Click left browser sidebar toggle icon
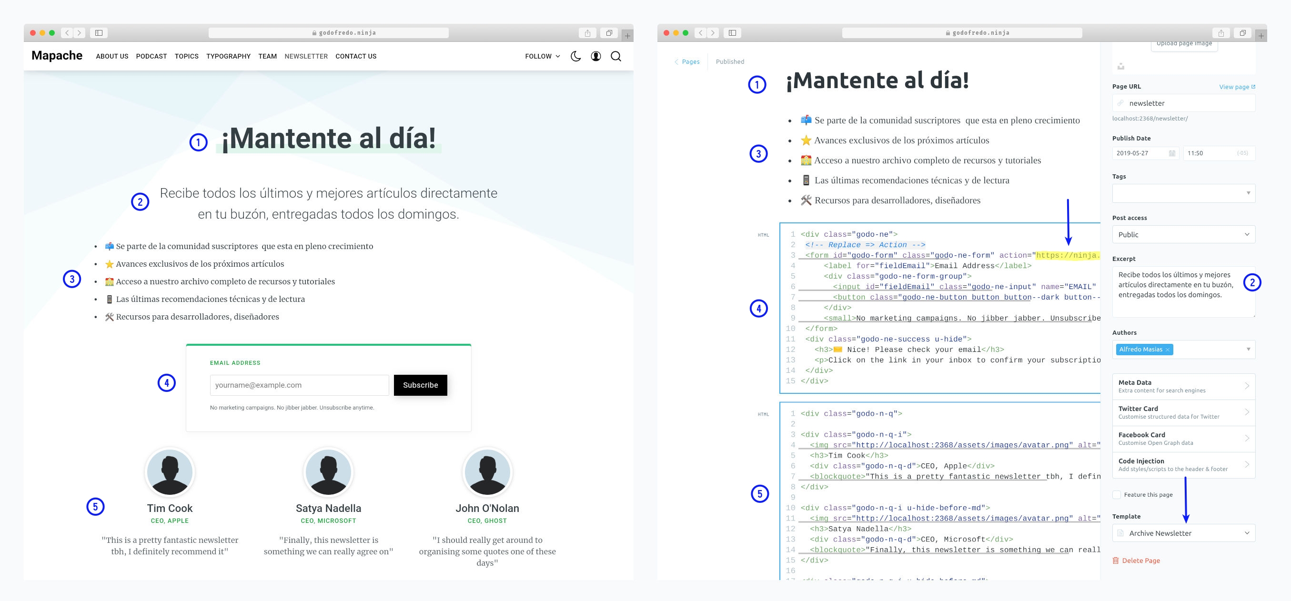1291x601 pixels. point(99,33)
